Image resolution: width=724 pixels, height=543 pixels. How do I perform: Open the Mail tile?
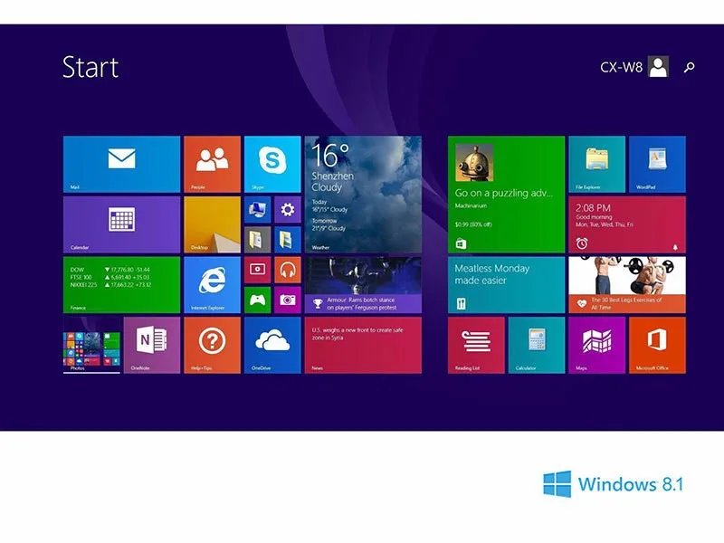point(122,165)
